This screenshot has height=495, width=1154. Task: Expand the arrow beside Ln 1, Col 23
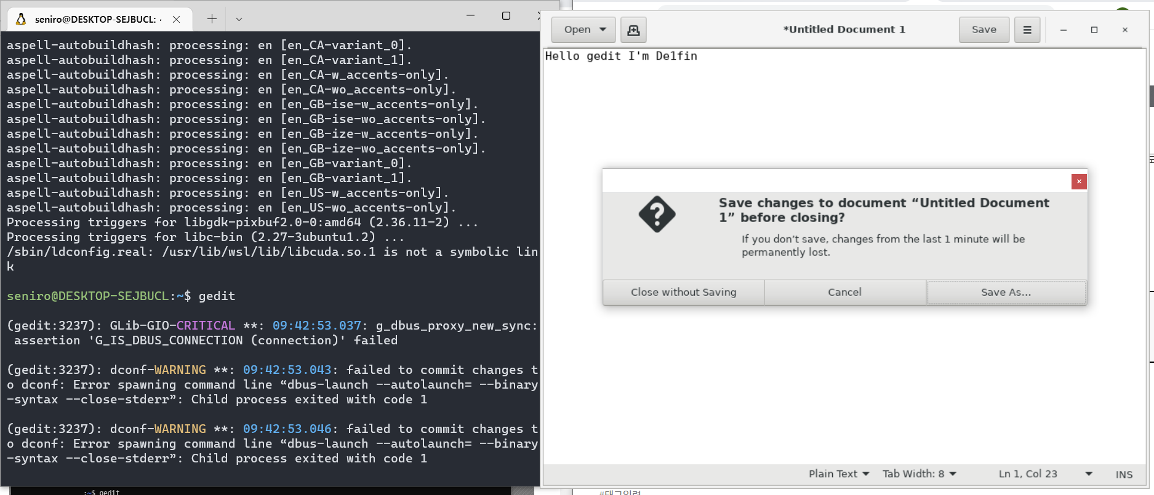click(1089, 473)
